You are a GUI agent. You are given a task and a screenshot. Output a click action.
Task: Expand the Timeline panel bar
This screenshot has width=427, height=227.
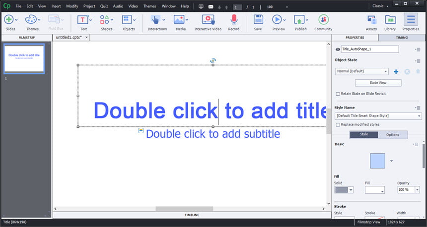[192, 215]
